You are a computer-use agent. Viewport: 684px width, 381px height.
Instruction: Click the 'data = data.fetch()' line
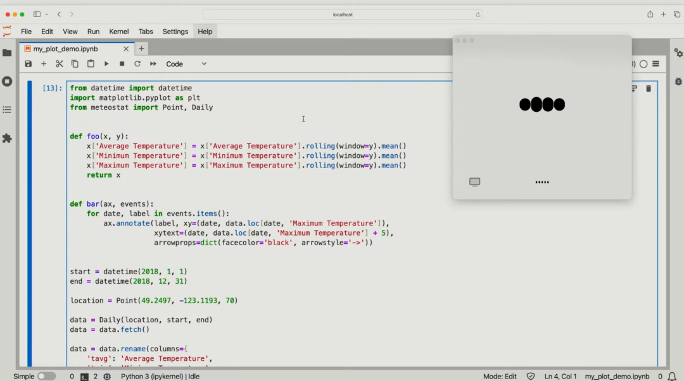tap(110, 330)
